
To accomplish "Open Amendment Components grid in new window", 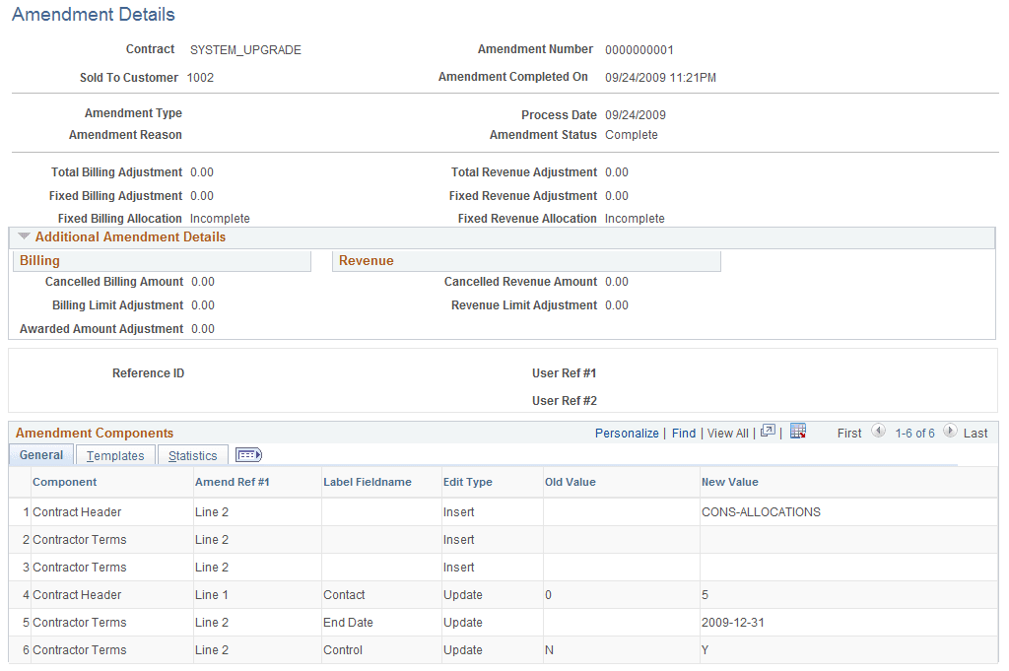I will (x=768, y=432).
